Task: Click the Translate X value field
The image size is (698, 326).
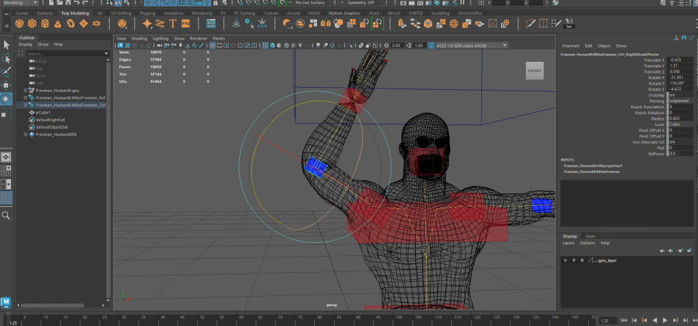Action: [x=679, y=60]
